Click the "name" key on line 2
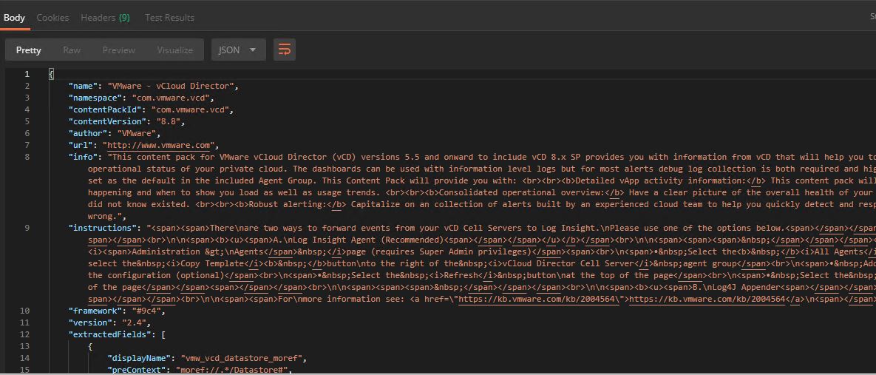 [x=84, y=86]
